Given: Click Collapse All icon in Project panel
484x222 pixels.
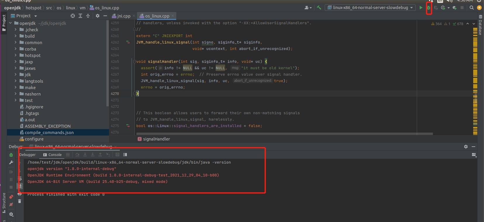Looking at the screenshot, I should point(88,16).
